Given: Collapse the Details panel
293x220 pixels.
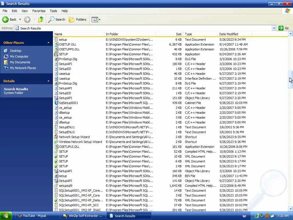Looking at the screenshot, I should (x=48, y=81).
